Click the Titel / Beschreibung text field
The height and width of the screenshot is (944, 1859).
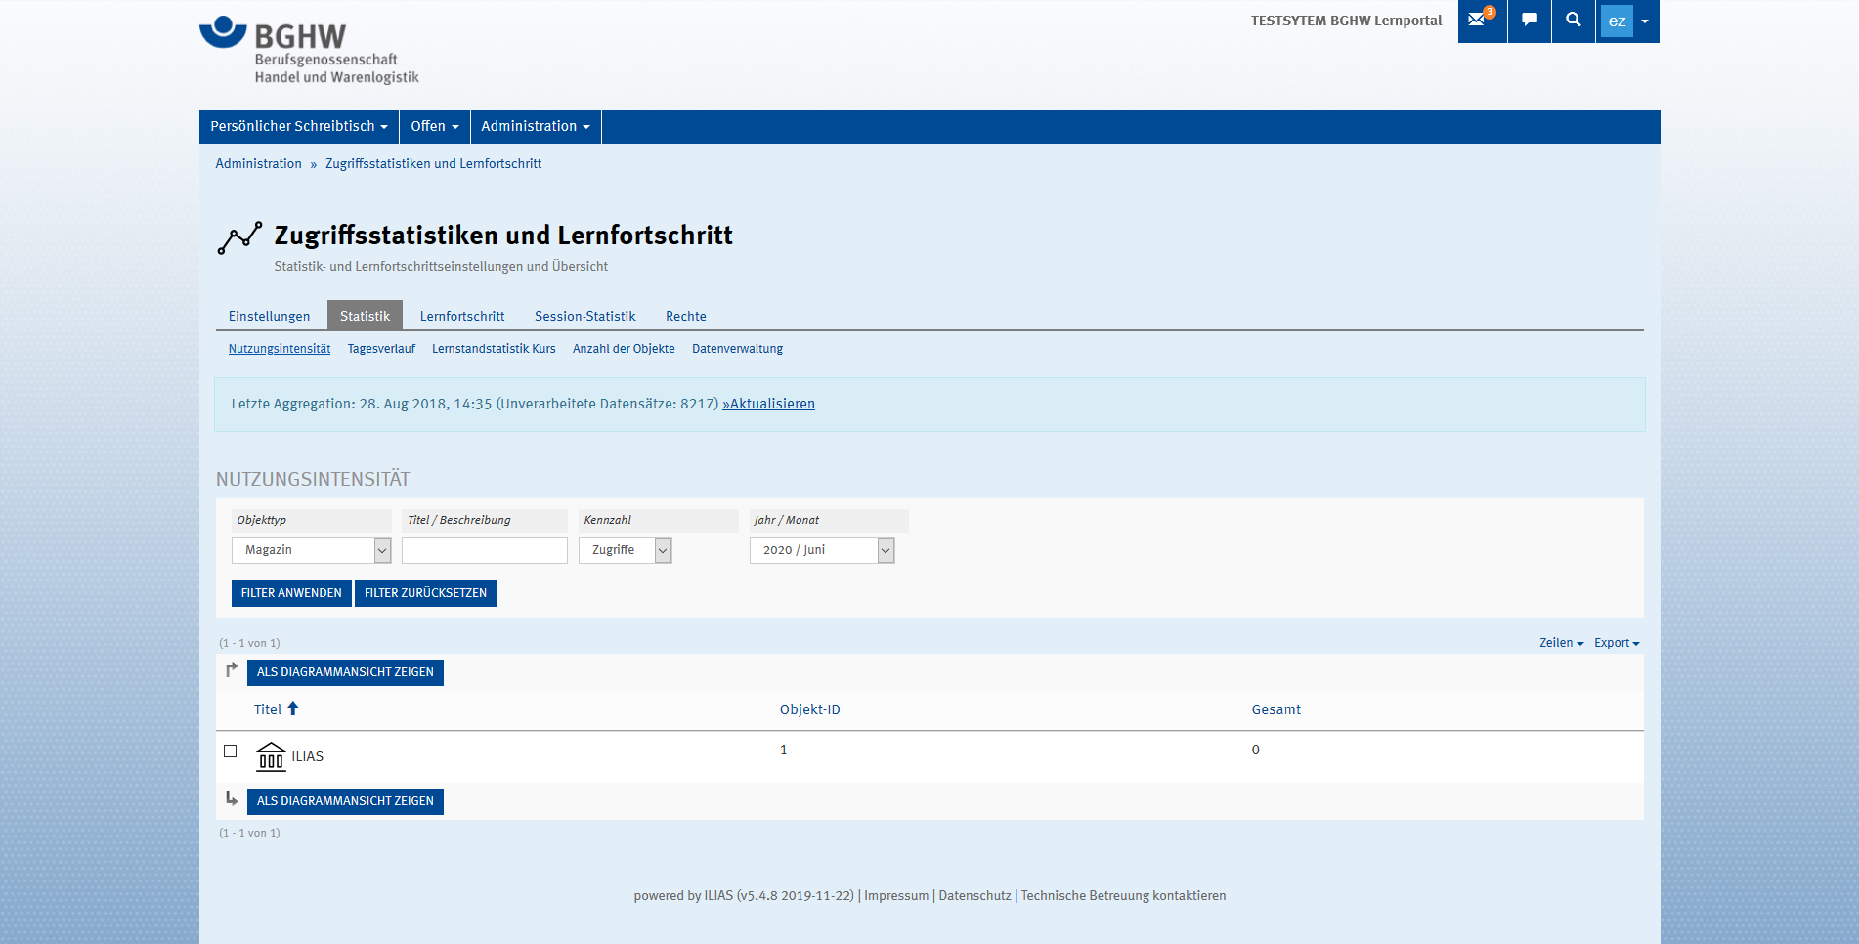coord(484,550)
